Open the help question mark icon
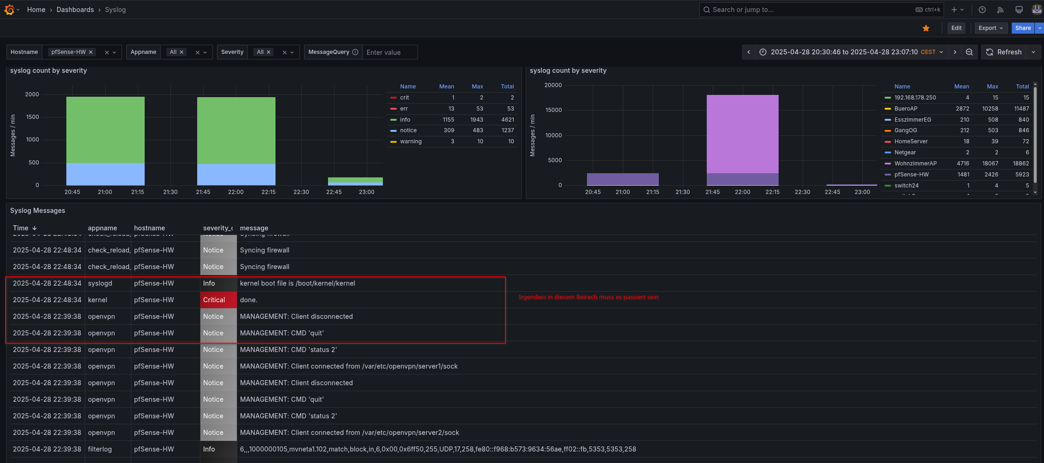The width and height of the screenshot is (1044, 463). click(982, 10)
